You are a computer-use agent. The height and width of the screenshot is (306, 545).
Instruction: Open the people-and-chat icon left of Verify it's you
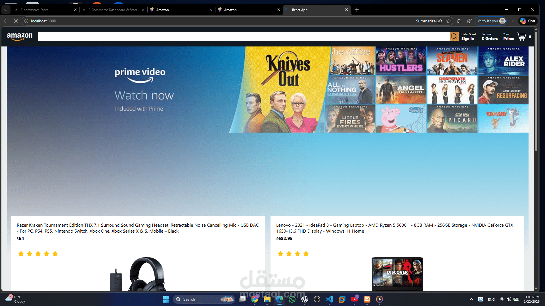(469, 21)
